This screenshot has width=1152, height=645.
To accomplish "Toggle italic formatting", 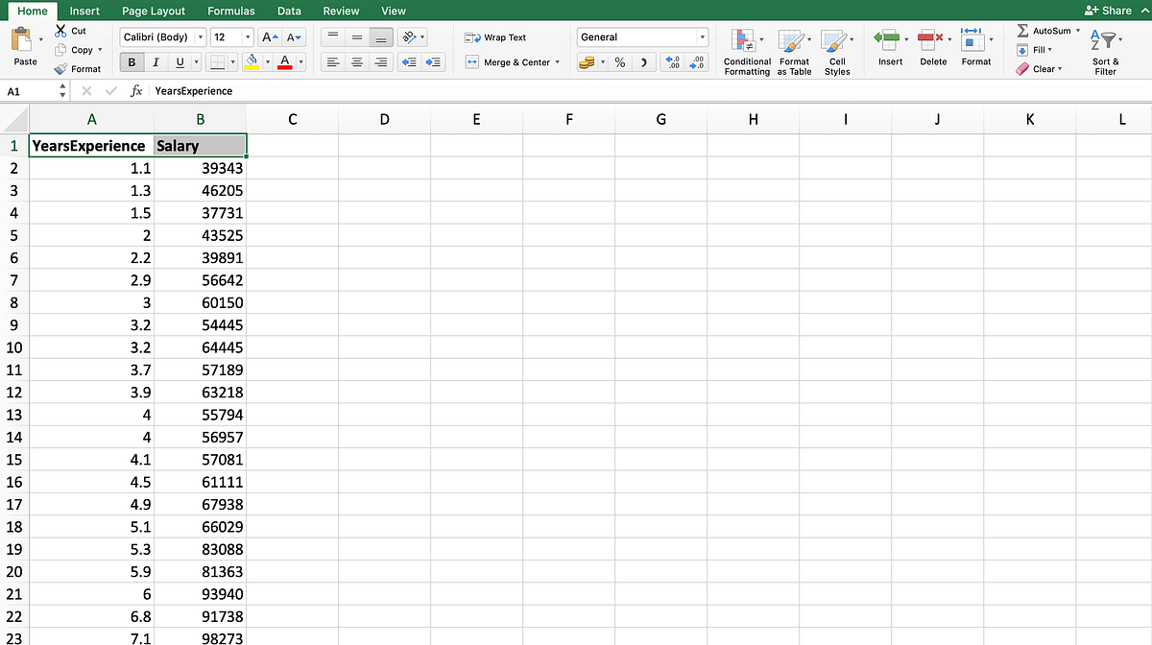I will (x=156, y=60).
